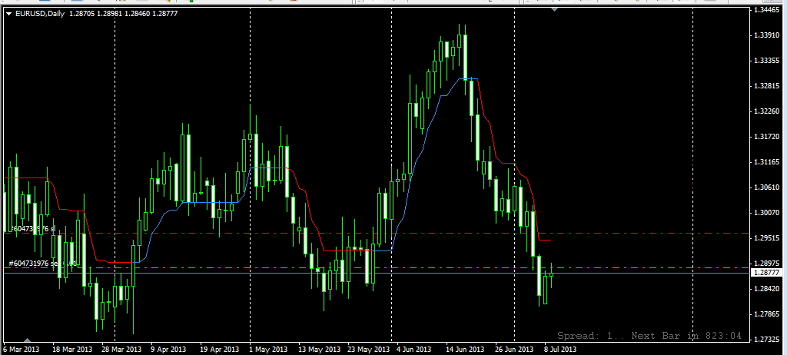The image size is (787, 355).
Task: Click the open value 1.28705 in chart header
Action: coord(82,14)
